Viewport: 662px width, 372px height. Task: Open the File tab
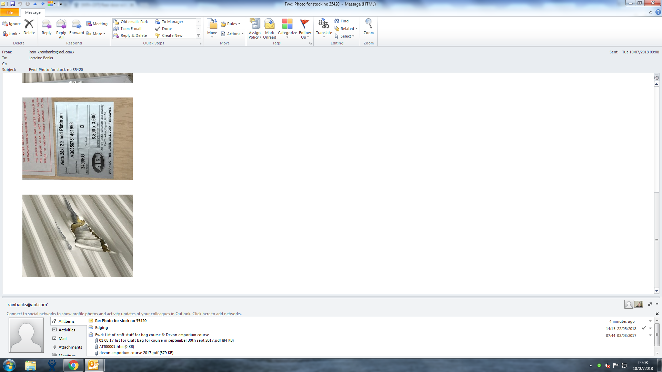click(10, 12)
